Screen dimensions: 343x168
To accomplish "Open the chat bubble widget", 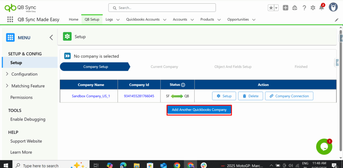I will [x=324, y=147].
